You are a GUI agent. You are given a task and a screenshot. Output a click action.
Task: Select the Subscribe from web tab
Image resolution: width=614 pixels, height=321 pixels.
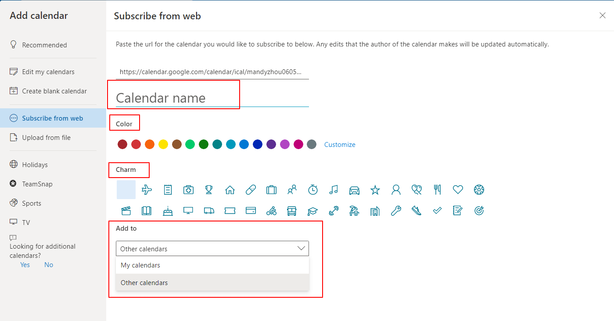click(53, 118)
